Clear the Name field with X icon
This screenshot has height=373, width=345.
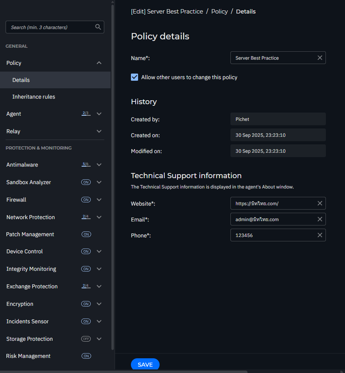click(x=320, y=58)
